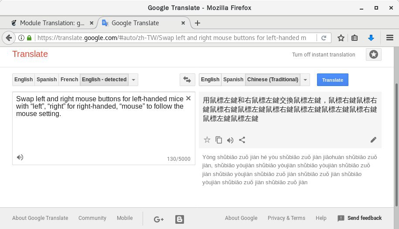Expand the source language dropdown arrow

133,80
